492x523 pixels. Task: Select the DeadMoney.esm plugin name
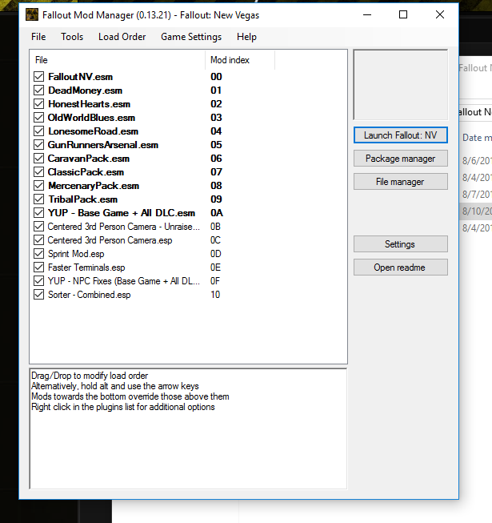[x=85, y=91]
